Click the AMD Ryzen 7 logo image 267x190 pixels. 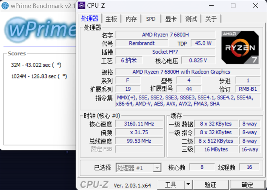point(240,47)
